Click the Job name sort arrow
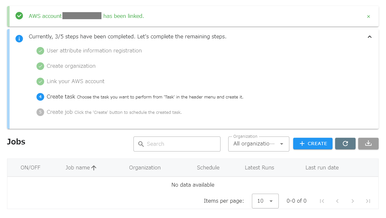 click(94, 167)
